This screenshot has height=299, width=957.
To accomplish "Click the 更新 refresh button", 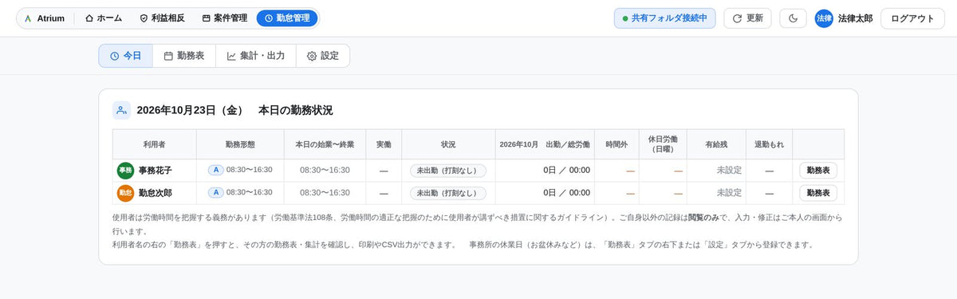I will [x=747, y=18].
